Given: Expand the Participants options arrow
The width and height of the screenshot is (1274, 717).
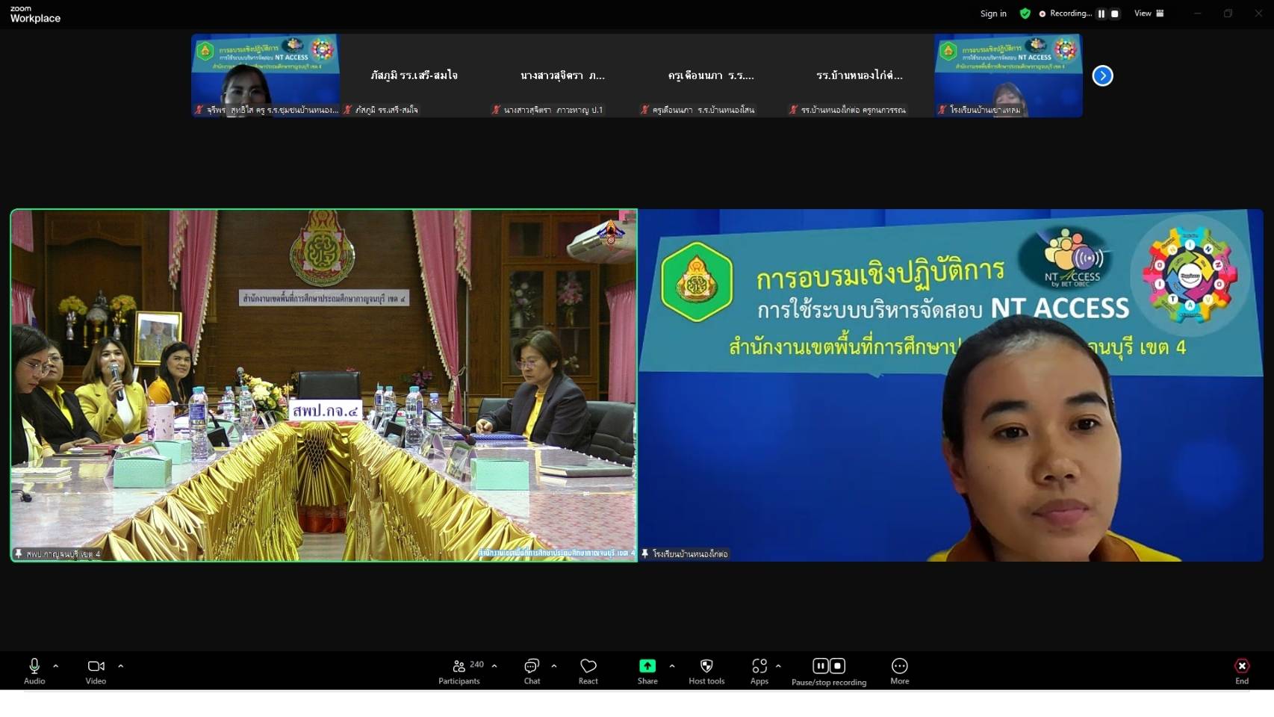Looking at the screenshot, I should click(494, 665).
